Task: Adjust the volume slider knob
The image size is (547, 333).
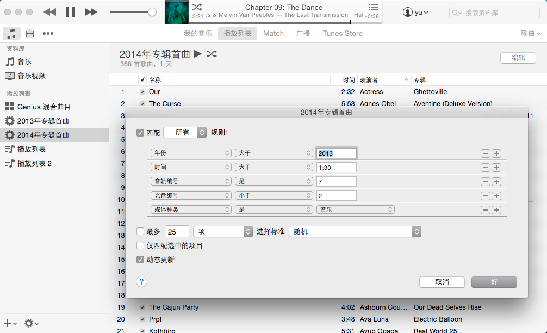Action: pyautogui.click(x=152, y=12)
